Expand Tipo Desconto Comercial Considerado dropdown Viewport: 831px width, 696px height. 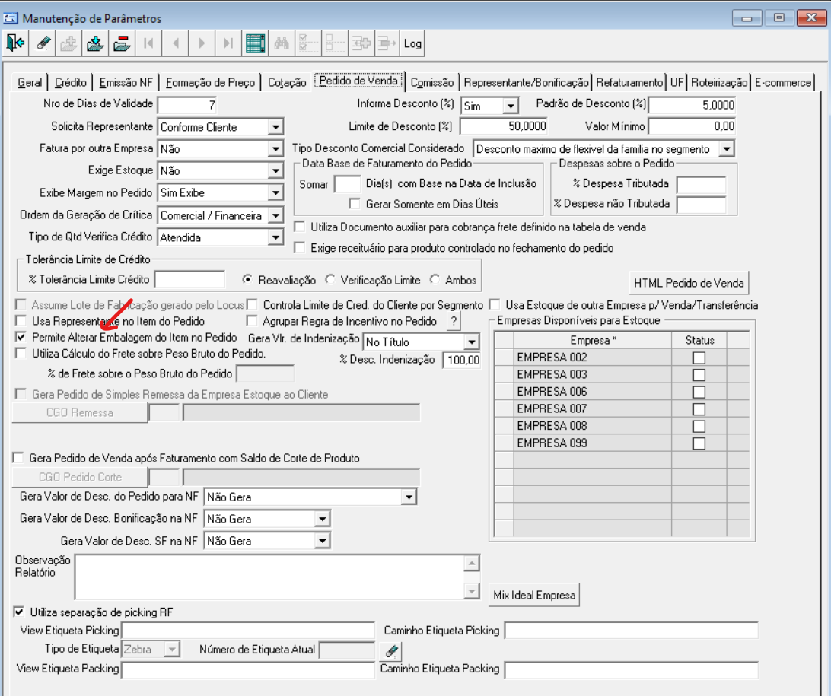727,149
